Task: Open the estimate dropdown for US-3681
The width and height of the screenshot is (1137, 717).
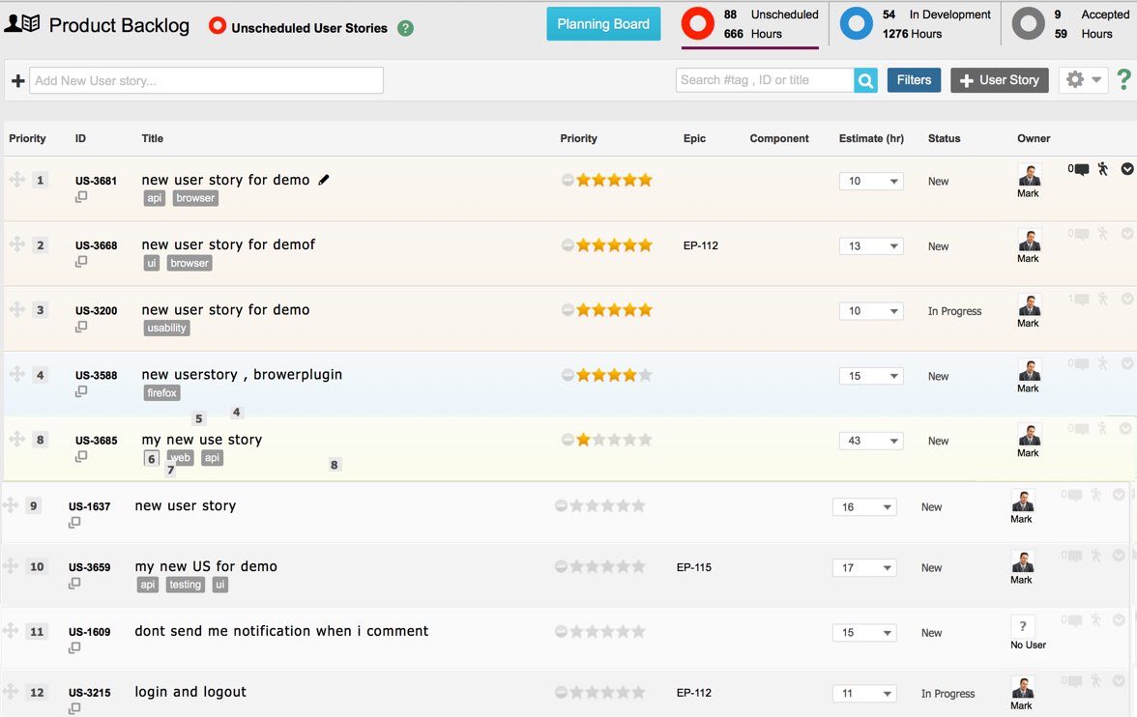Action: [870, 181]
